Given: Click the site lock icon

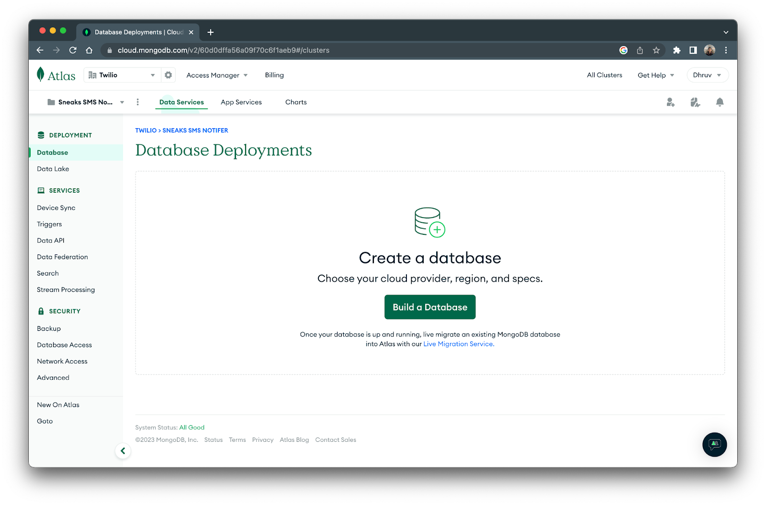Looking at the screenshot, I should point(110,50).
